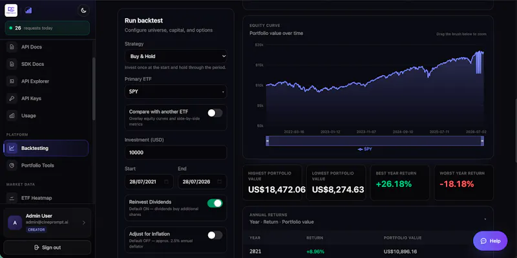Click the Backtesting line chart icon
The width and height of the screenshot is (517, 258).
point(12,148)
